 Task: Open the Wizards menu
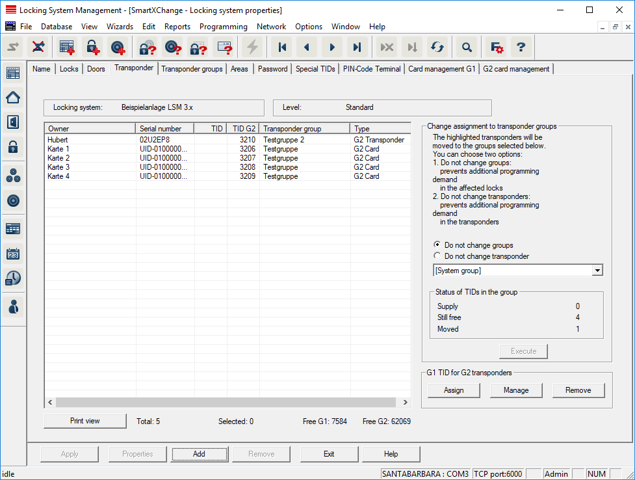click(120, 27)
